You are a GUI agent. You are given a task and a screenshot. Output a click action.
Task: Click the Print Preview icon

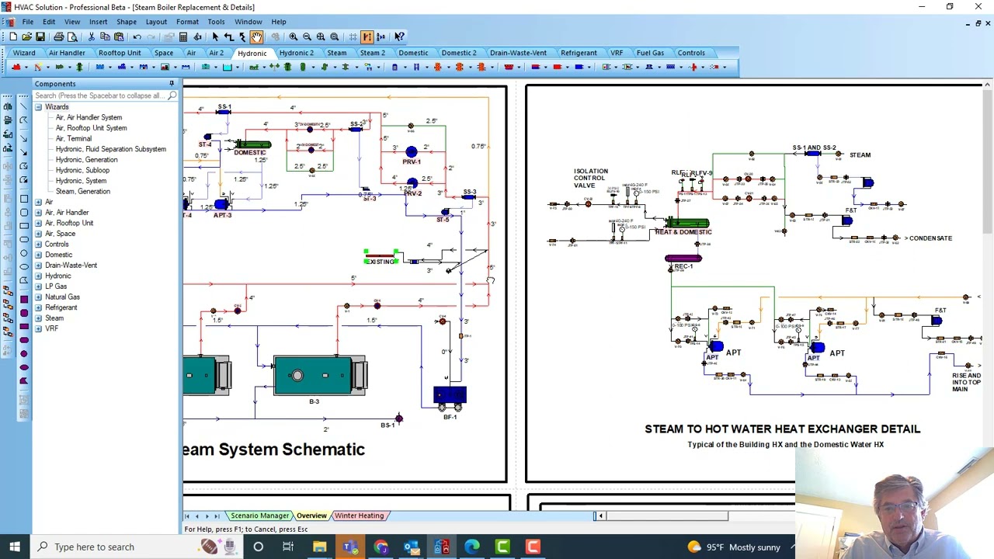[72, 36]
